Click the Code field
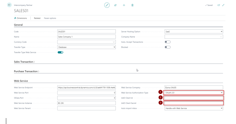236x124 pixels. pos(86,32)
